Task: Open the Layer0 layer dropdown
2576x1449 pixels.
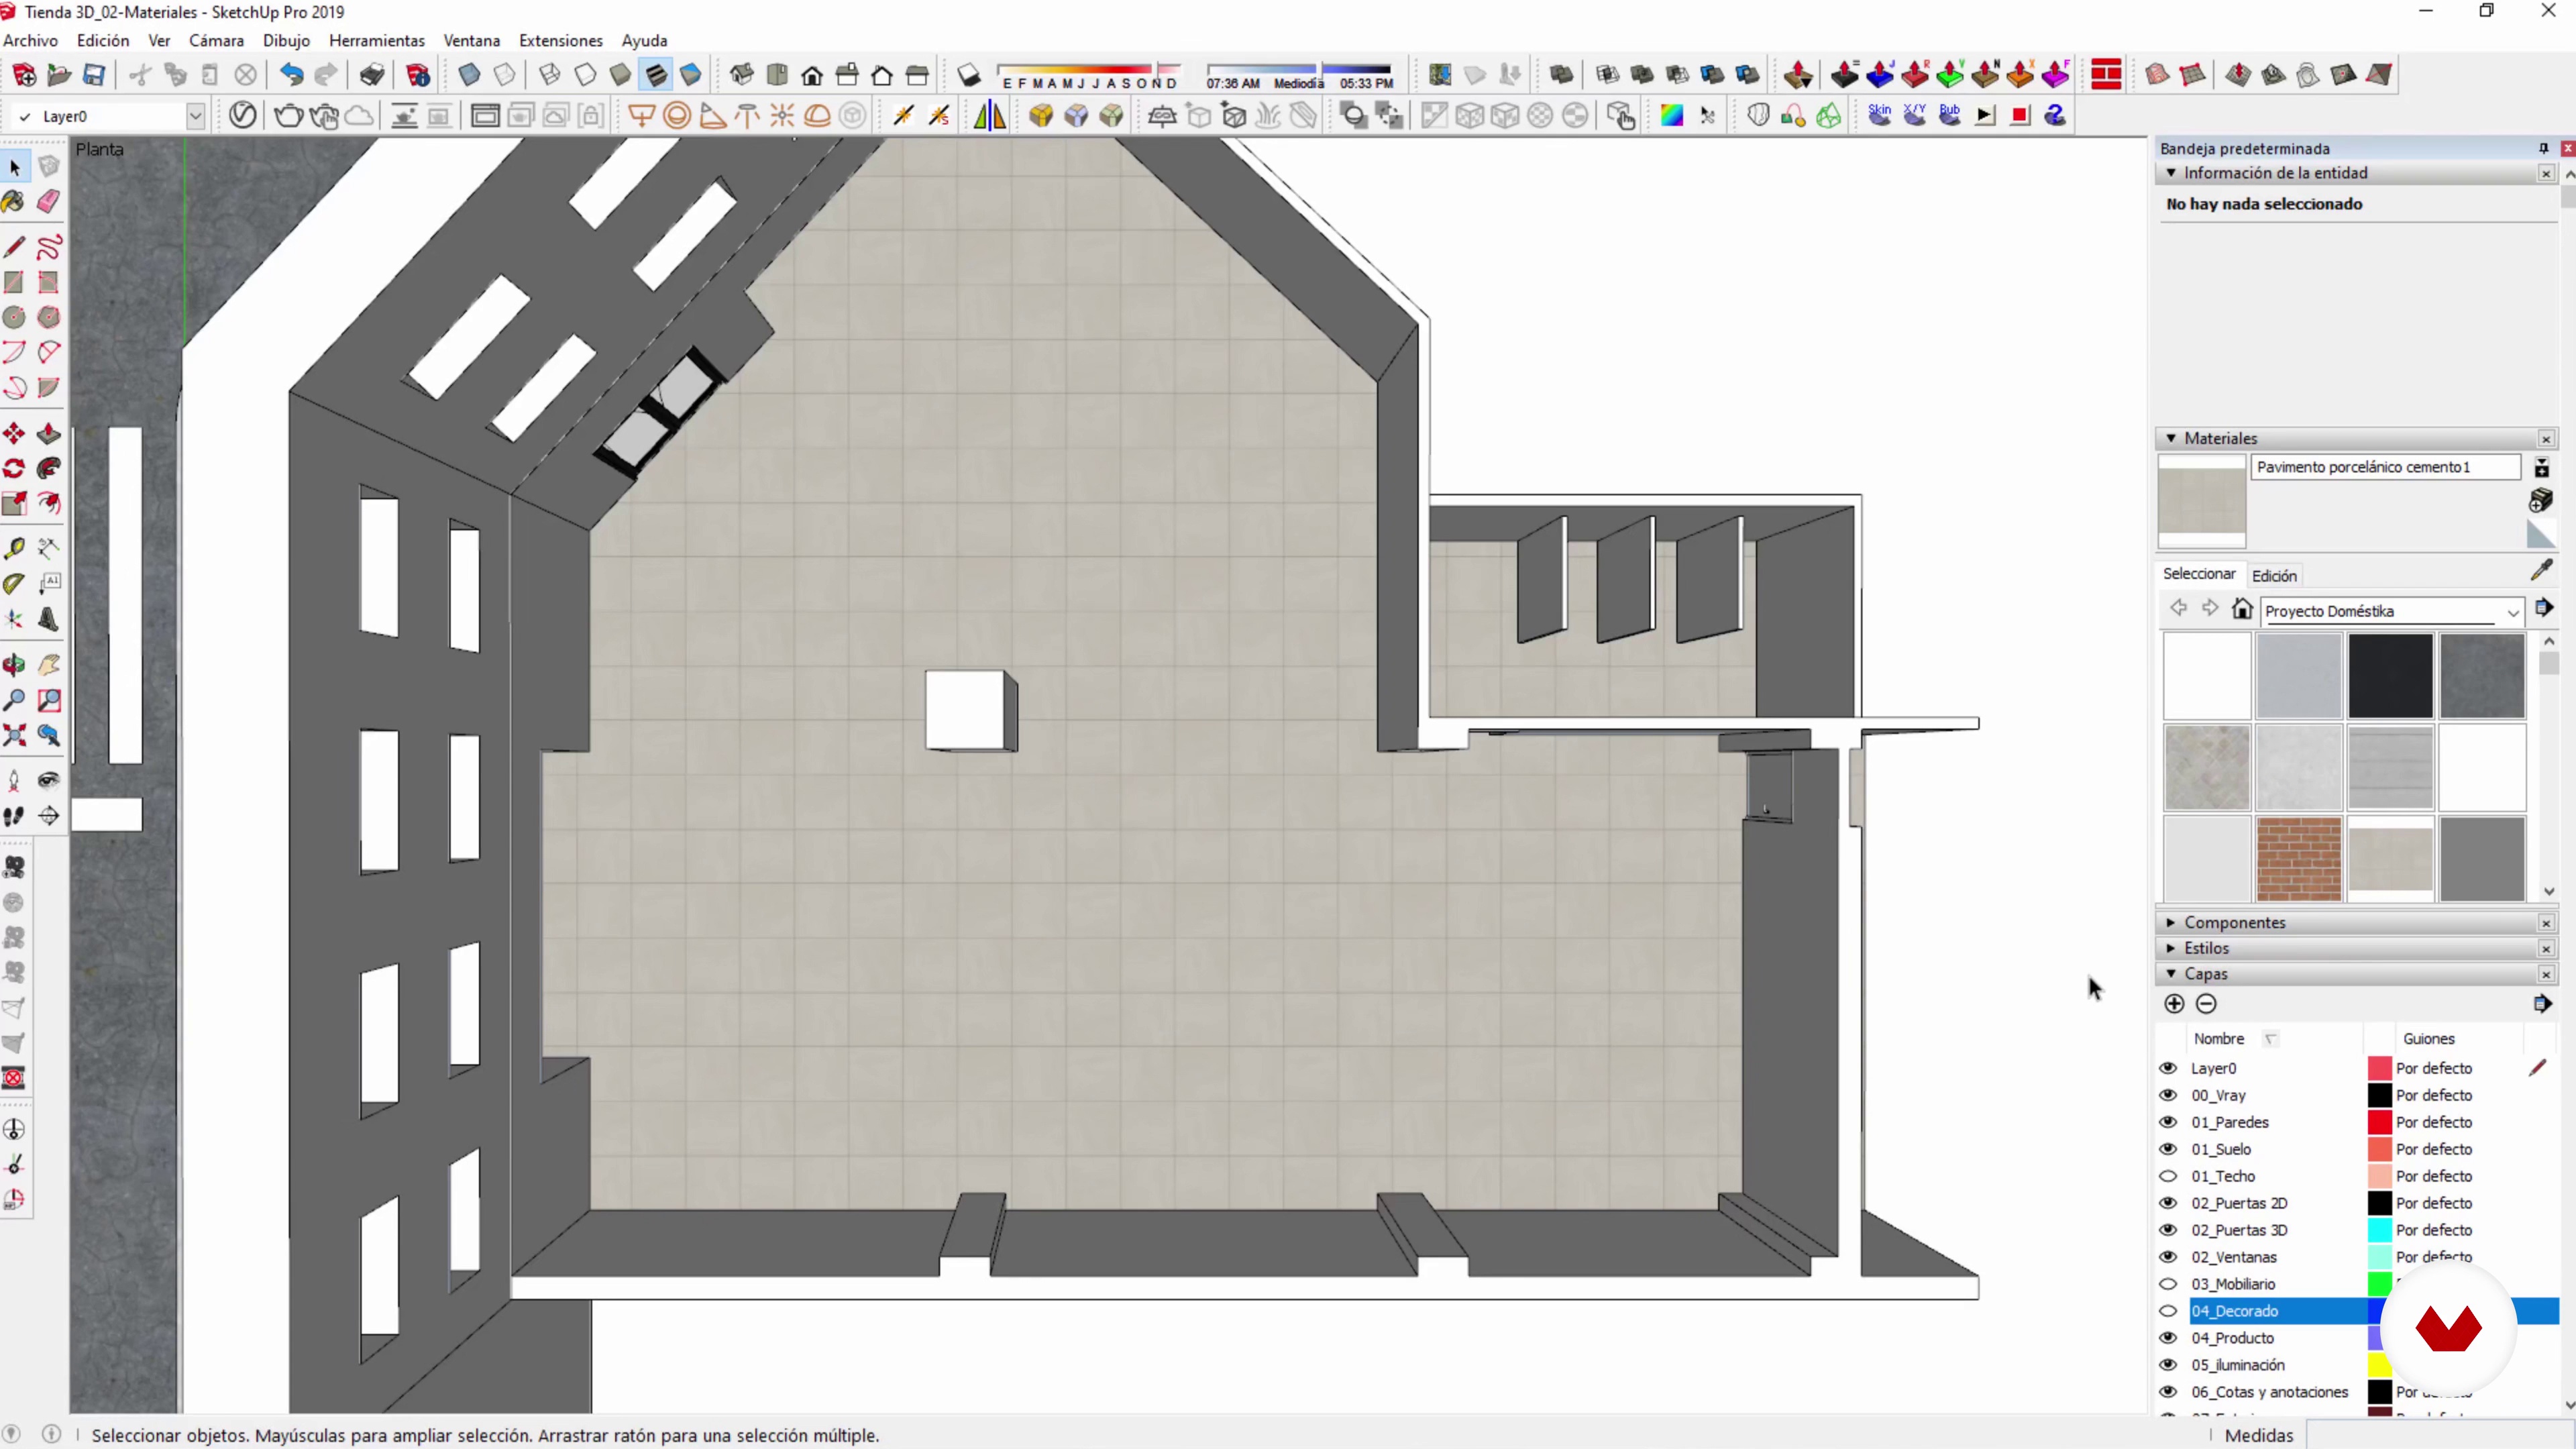Action: pyautogui.click(x=196, y=116)
